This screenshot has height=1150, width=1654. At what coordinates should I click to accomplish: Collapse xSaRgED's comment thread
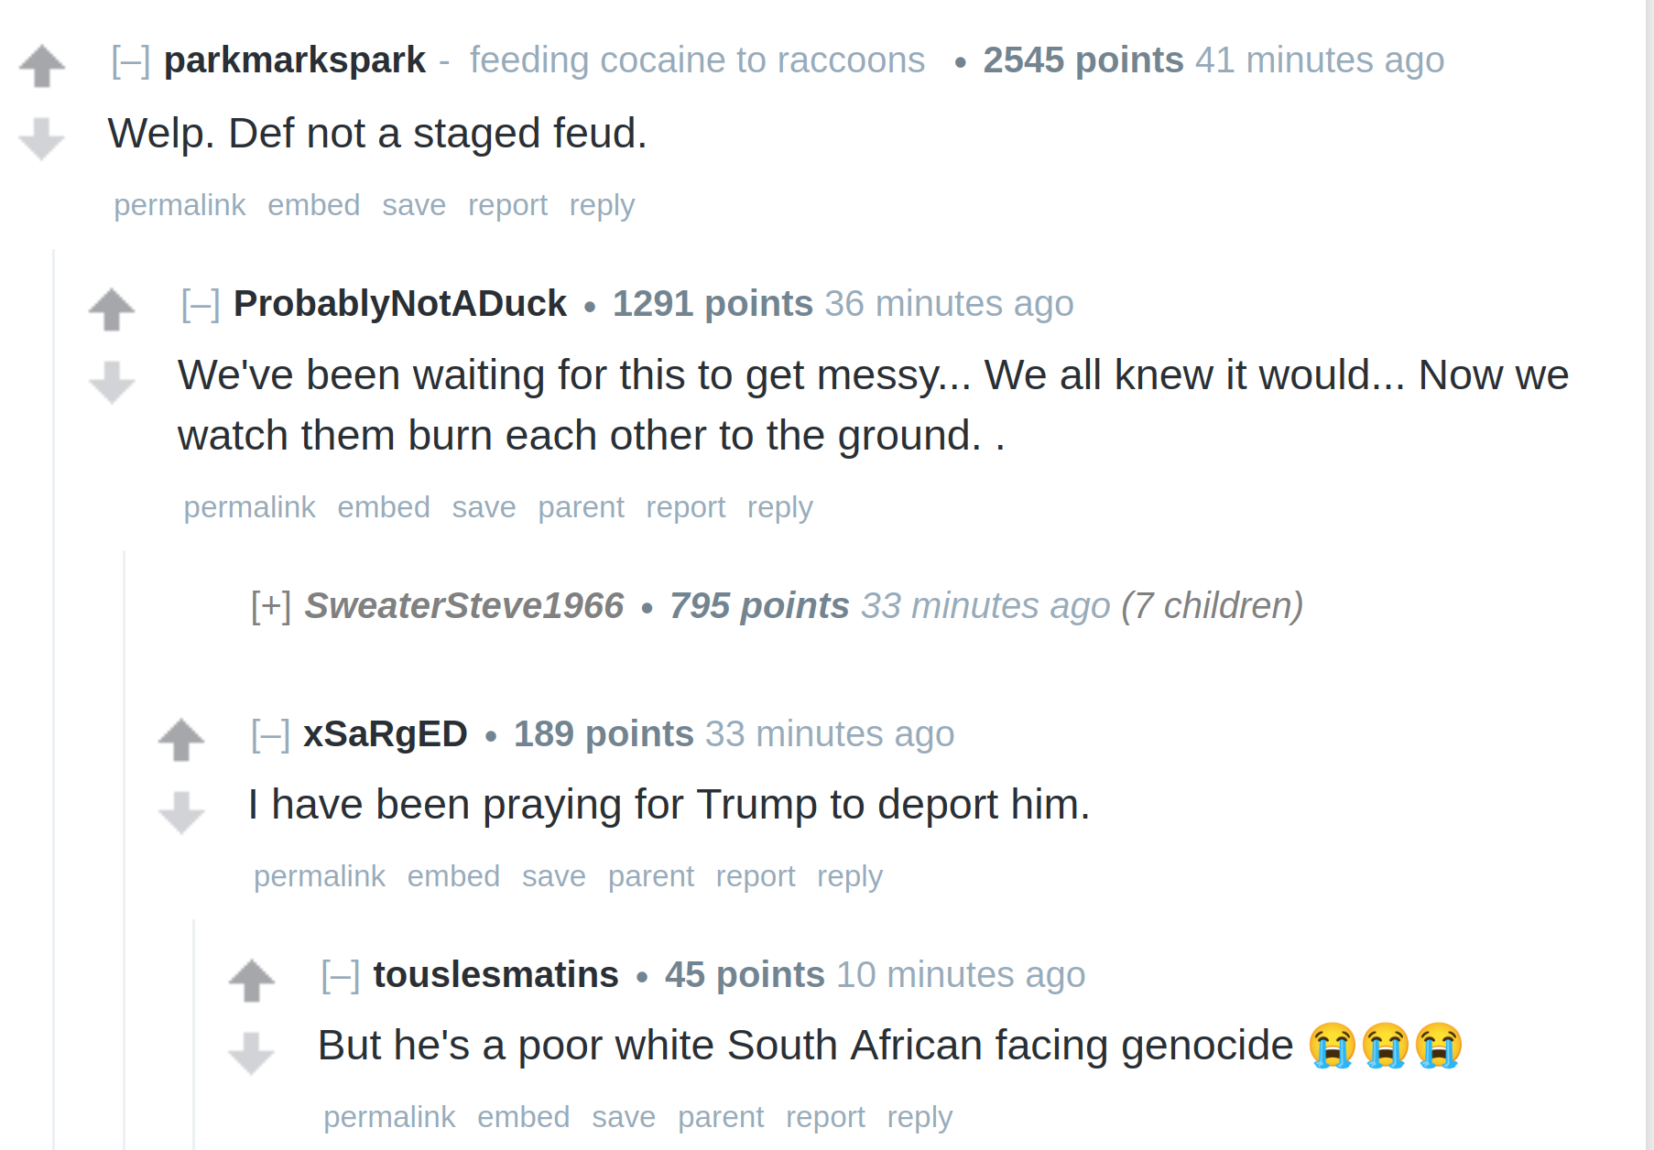point(271,734)
